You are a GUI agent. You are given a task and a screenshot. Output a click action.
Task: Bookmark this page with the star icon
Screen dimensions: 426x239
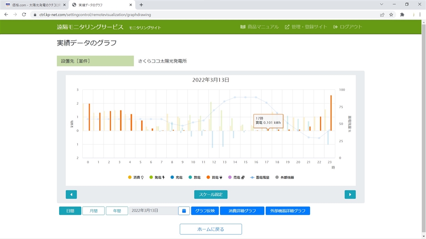coord(391,15)
